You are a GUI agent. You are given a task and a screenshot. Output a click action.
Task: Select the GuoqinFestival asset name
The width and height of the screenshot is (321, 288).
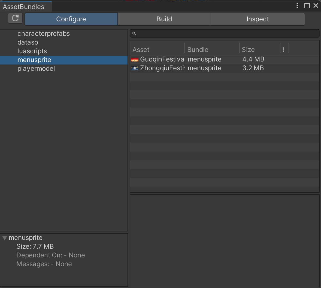(x=162, y=59)
